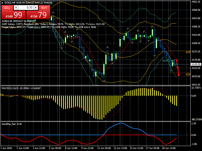Click the 12 Jun 13:00 time label
This screenshot has height=151, width=202.
pos(120,148)
